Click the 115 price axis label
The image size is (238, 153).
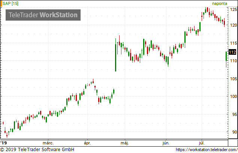coord(234,43)
